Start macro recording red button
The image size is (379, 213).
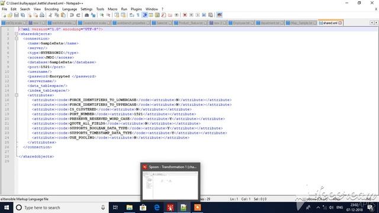(x=185, y=15)
